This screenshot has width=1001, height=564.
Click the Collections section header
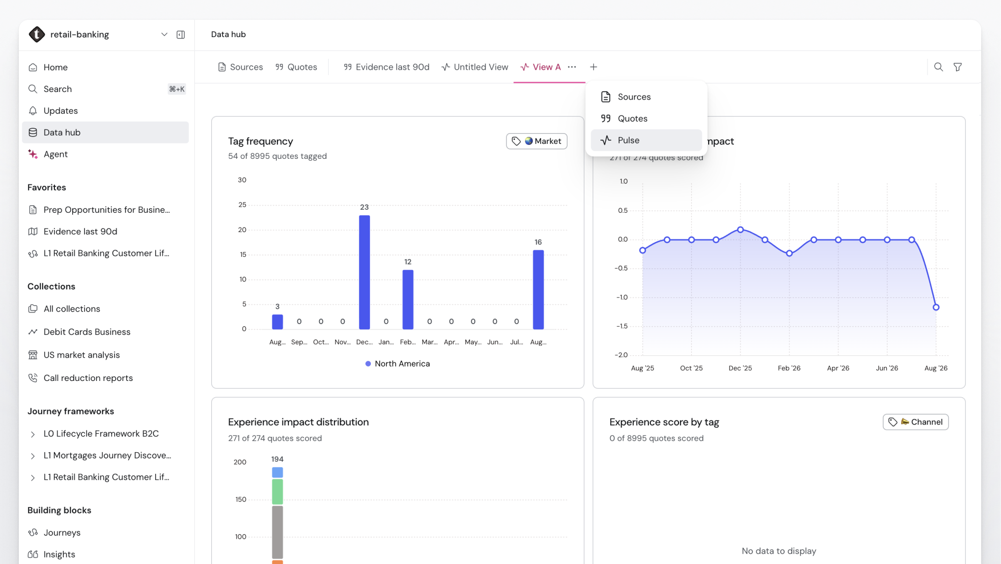coord(51,287)
